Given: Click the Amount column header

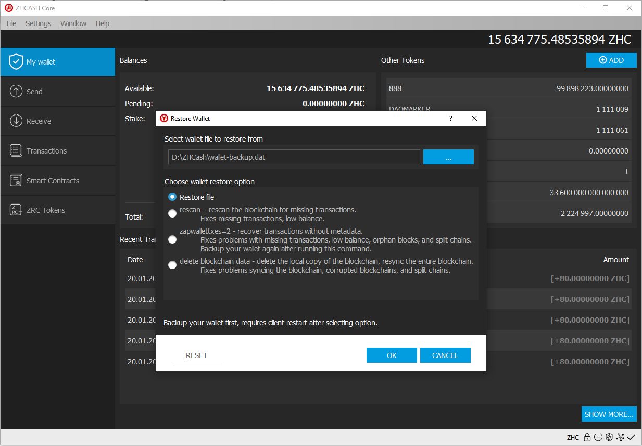Looking at the screenshot, I should pyautogui.click(x=616, y=260).
